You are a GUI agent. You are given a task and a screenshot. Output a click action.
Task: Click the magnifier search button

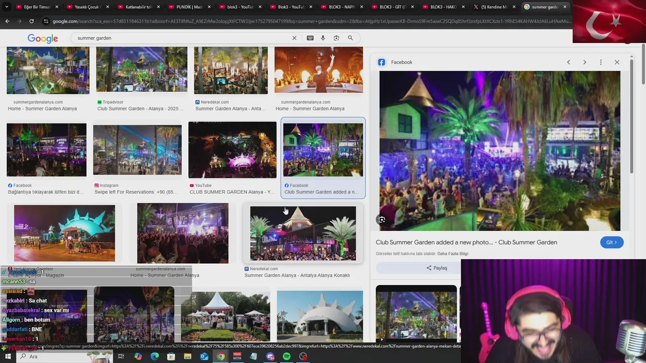click(x=350, y=38)
